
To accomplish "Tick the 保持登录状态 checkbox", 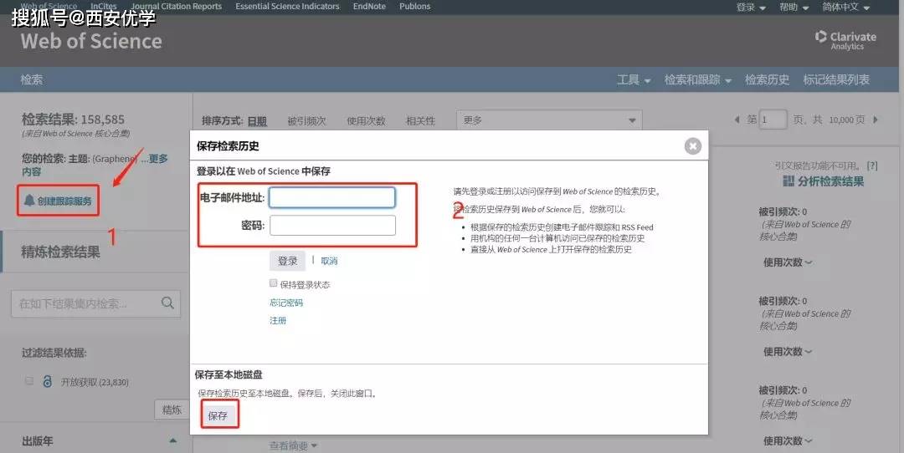I will tap(273, 283).
